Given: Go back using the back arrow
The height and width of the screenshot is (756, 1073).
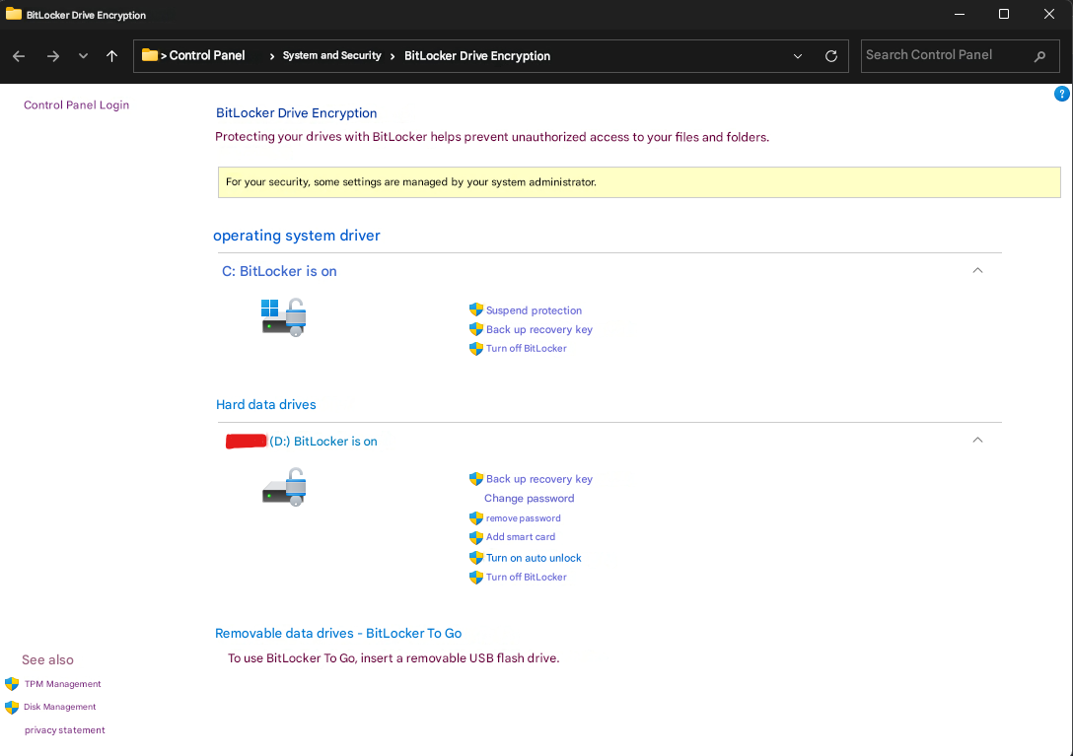Looking at the screenshot, I should click(x=19, y=56).
